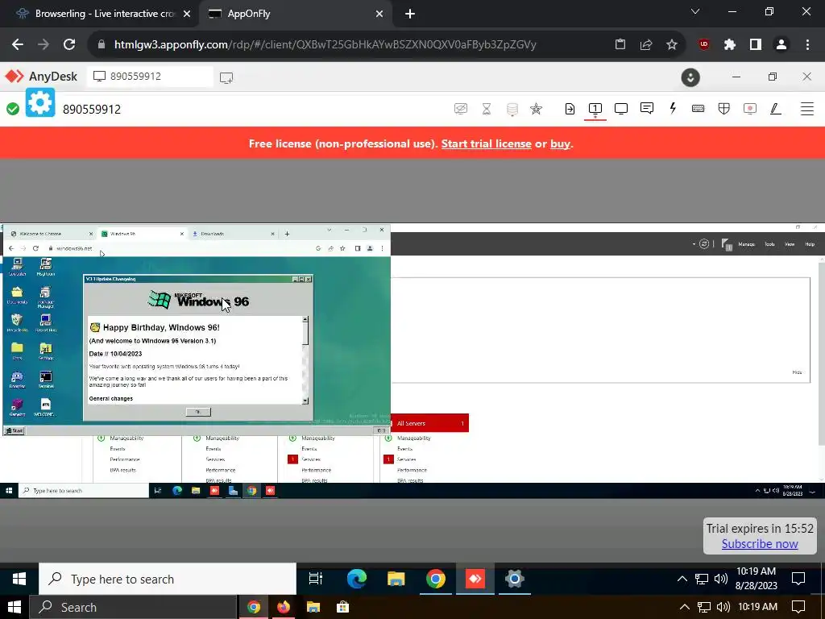The width and height of the screenshot is (825, 619).
Task: Open the Recycle Bin on Windows 96 desktop
Action: pos(17,323)
